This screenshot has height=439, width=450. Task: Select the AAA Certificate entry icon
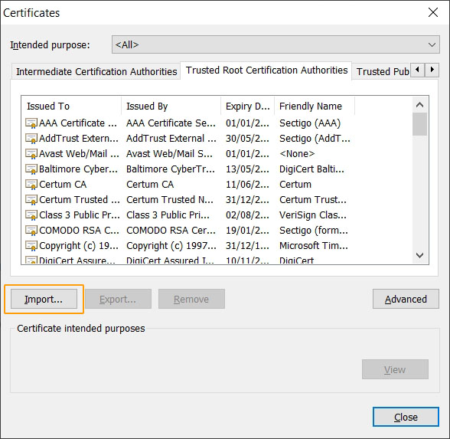(x=31, y=123)
